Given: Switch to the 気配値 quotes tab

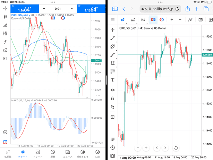Looking at the screenshot, I should pyautogui.click(x=8, y=154).
